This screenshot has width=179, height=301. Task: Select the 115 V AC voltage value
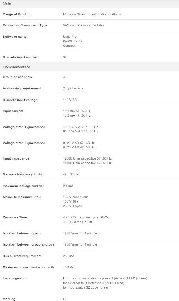(70, 100)
